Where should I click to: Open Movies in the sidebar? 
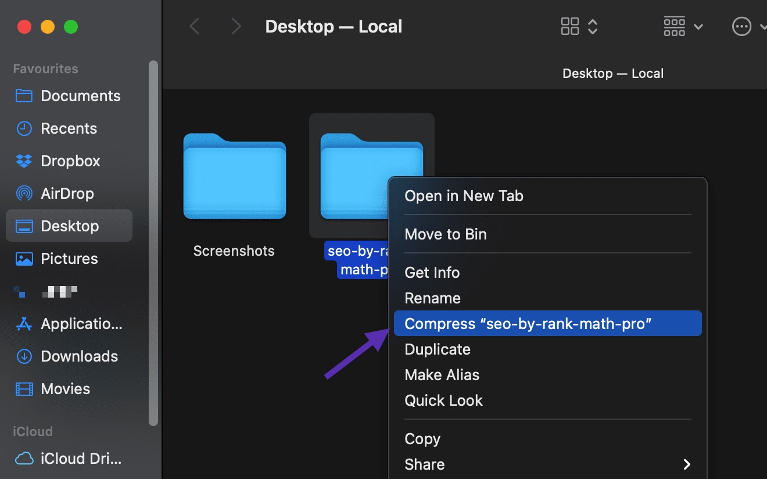pos(69,389)
